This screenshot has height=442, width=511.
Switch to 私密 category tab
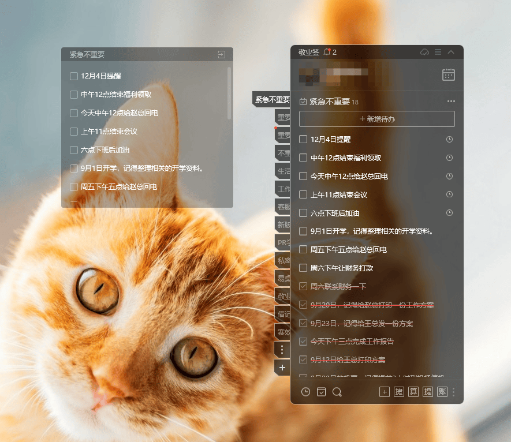pyautogui.click(x=283, y=261)
